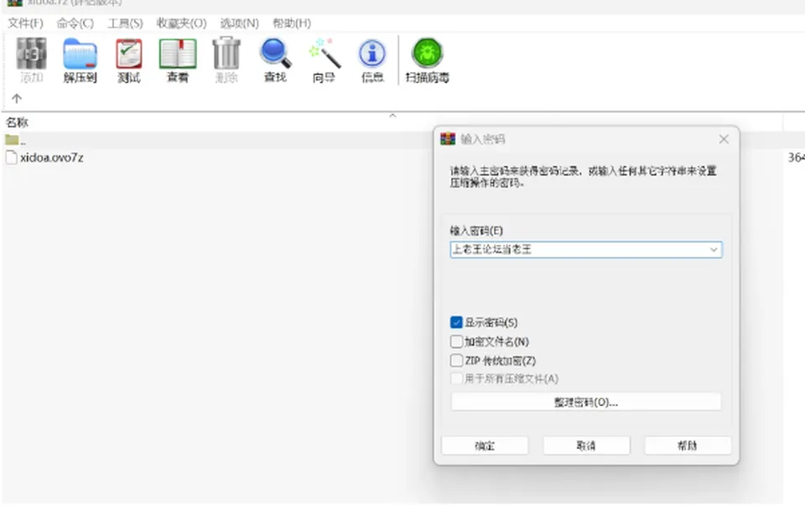Start the Scan Virus (扫描病毒) icon
The height and width of the screenshot is (505, 805).
(x=427, y=60)
